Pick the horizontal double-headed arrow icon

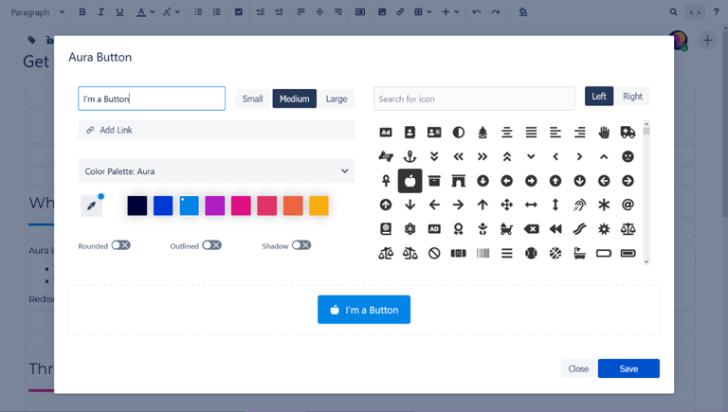coord(531,205)
